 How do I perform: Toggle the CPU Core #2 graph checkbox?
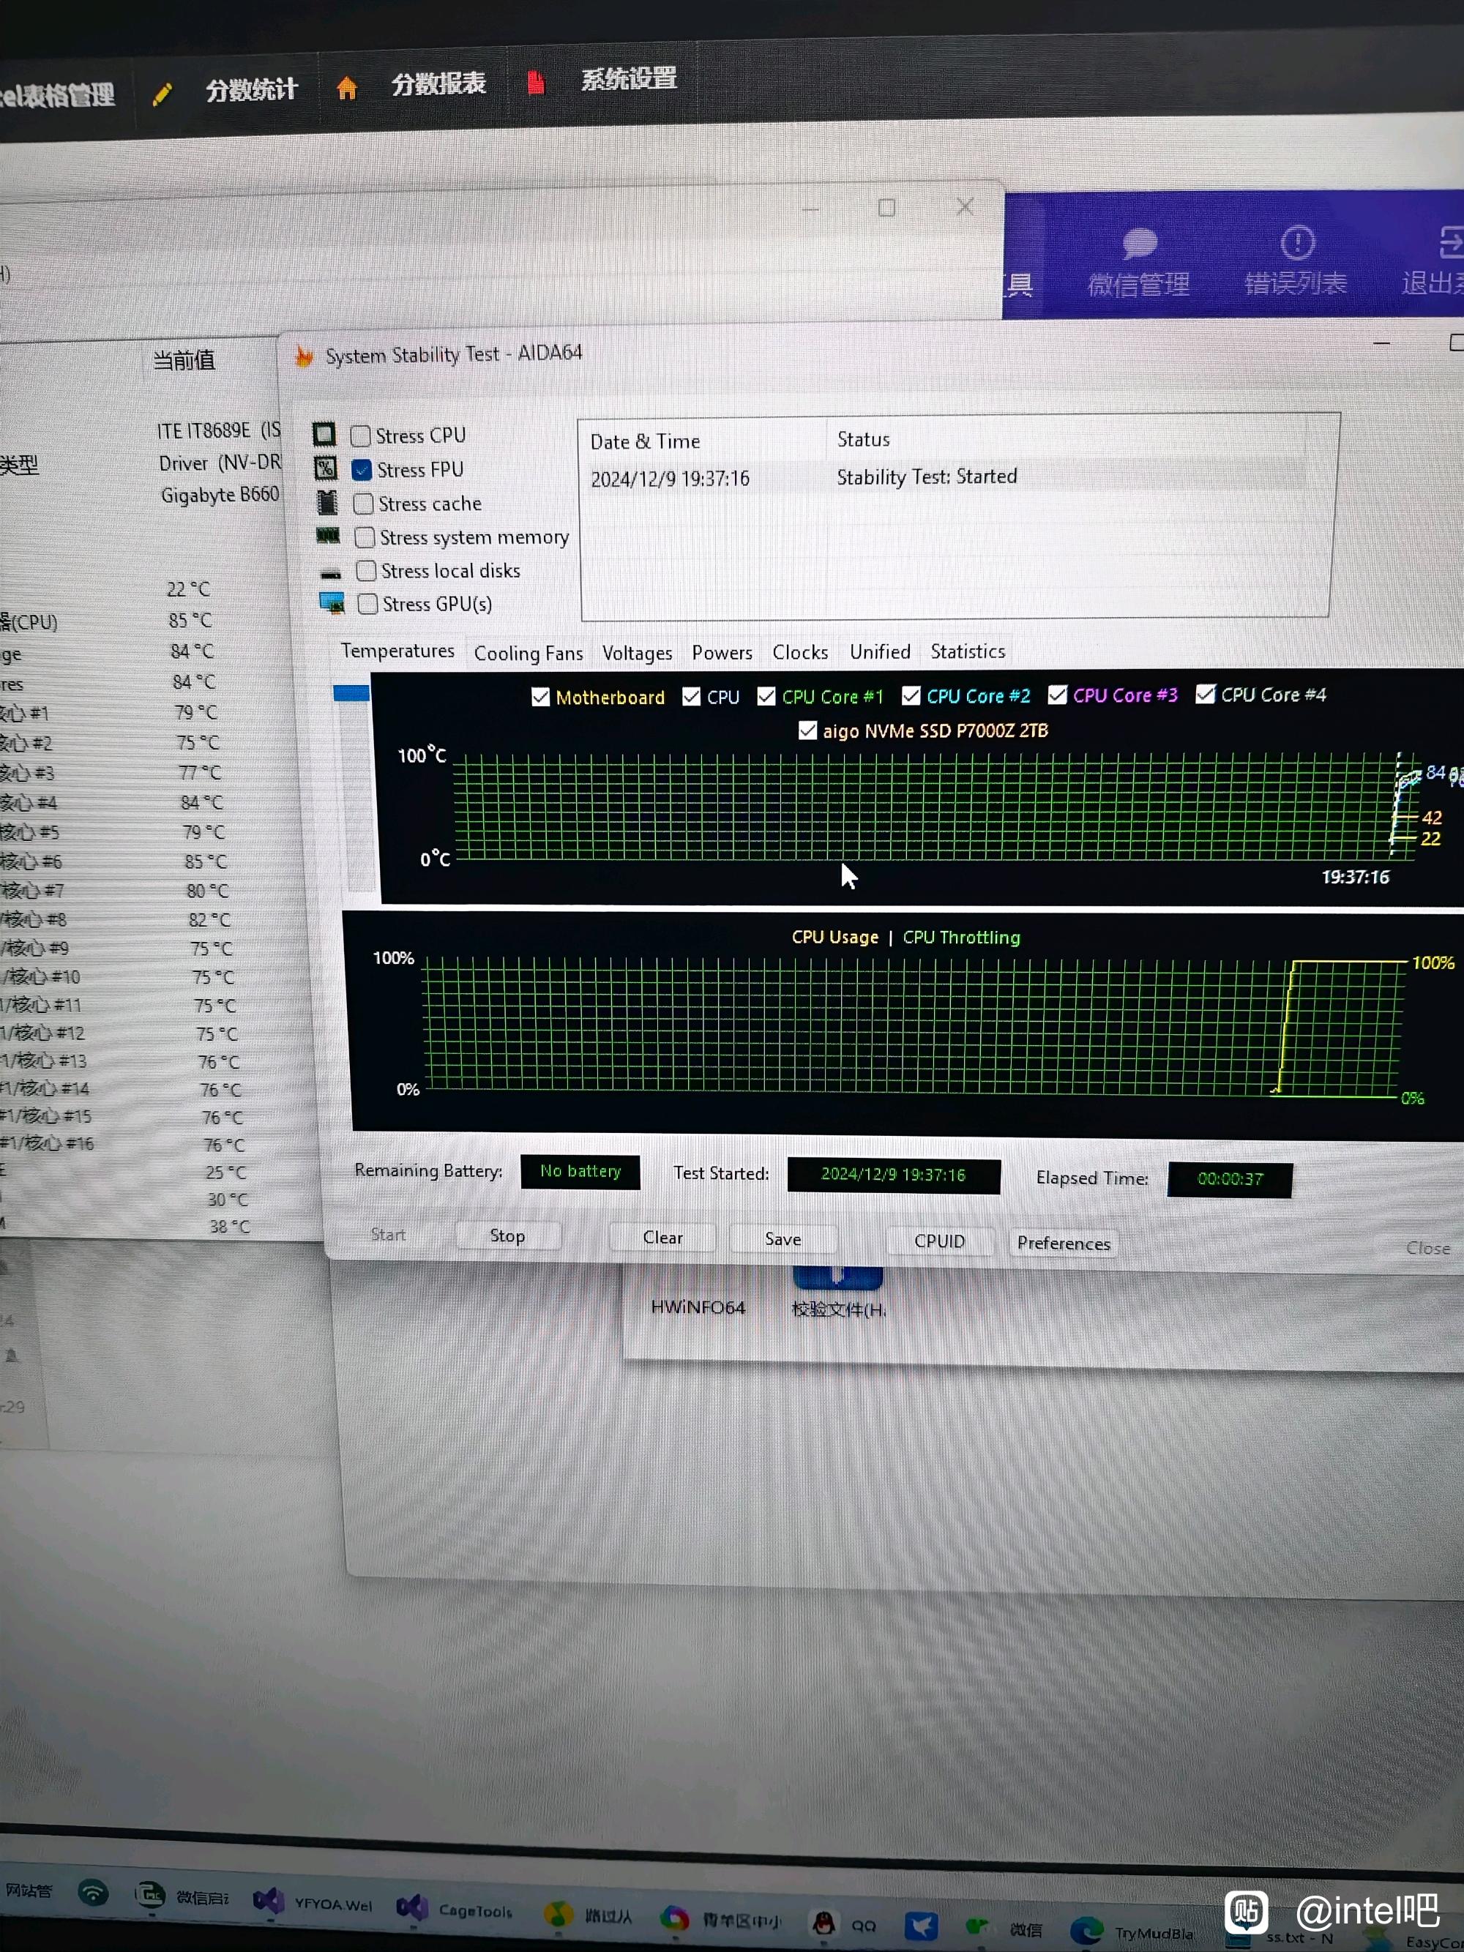[x=911, y=696]
